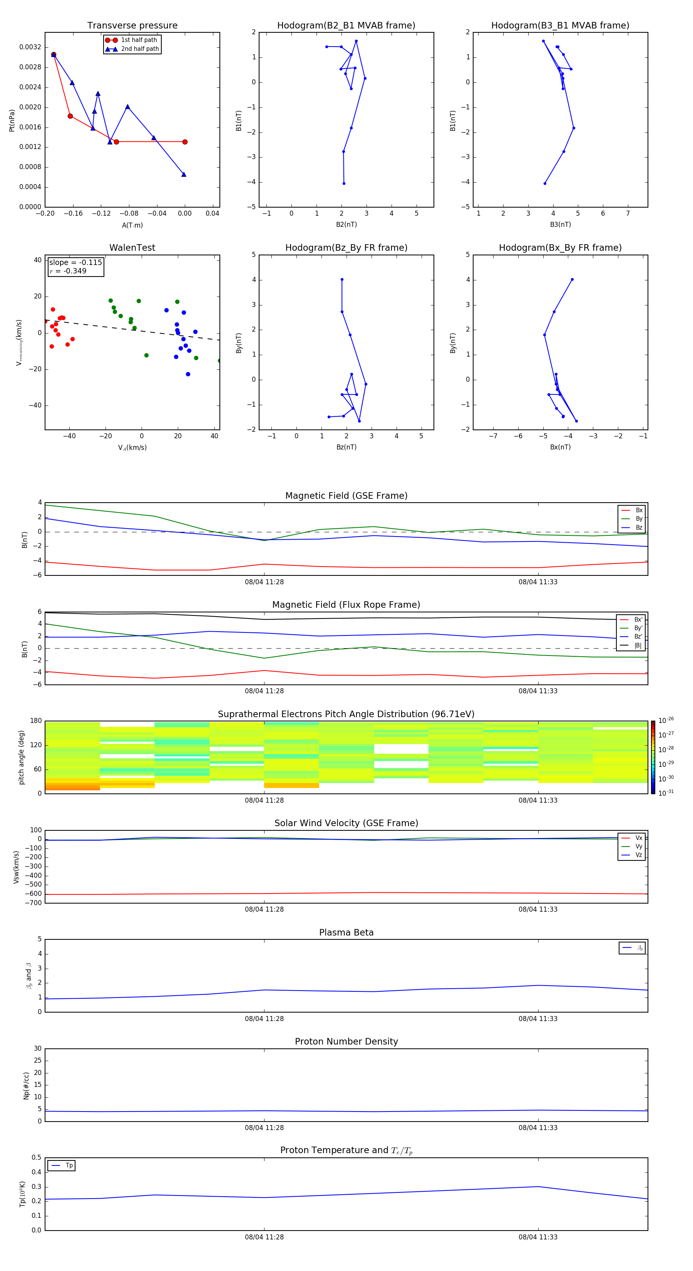693x1271 pixels.
Task: Click the 'Plasma Beta' panel title
Action: point(346,932)
